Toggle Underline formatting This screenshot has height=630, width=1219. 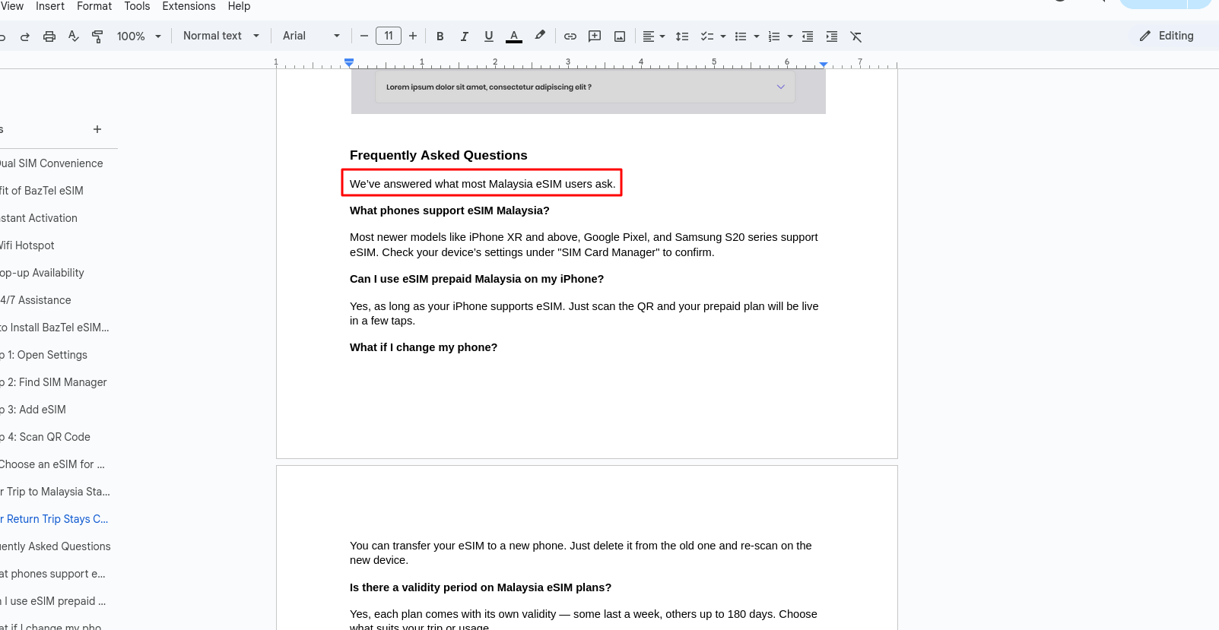tap(488, 36)
